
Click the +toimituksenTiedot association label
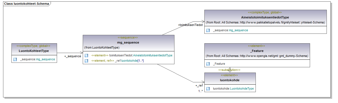(190, 25)
